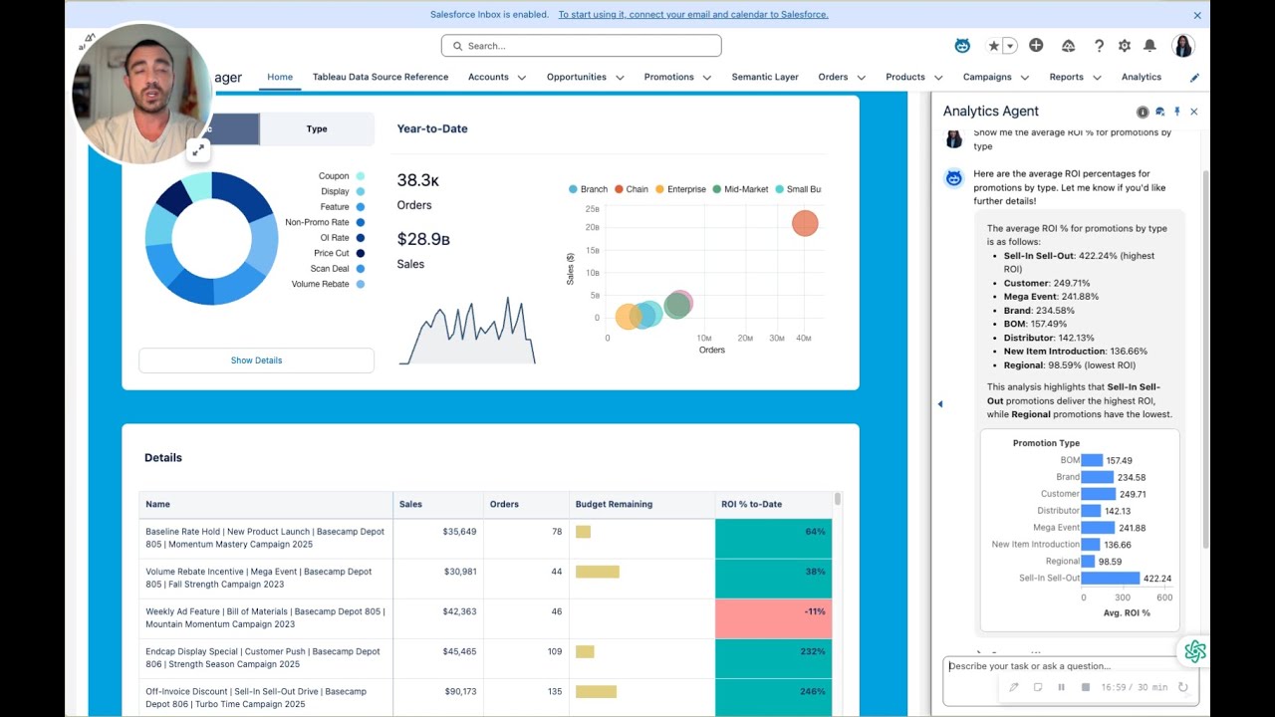The image size is (1275, 717).
Task: Open the Help question mark icon
Action: click(1099, 46)
